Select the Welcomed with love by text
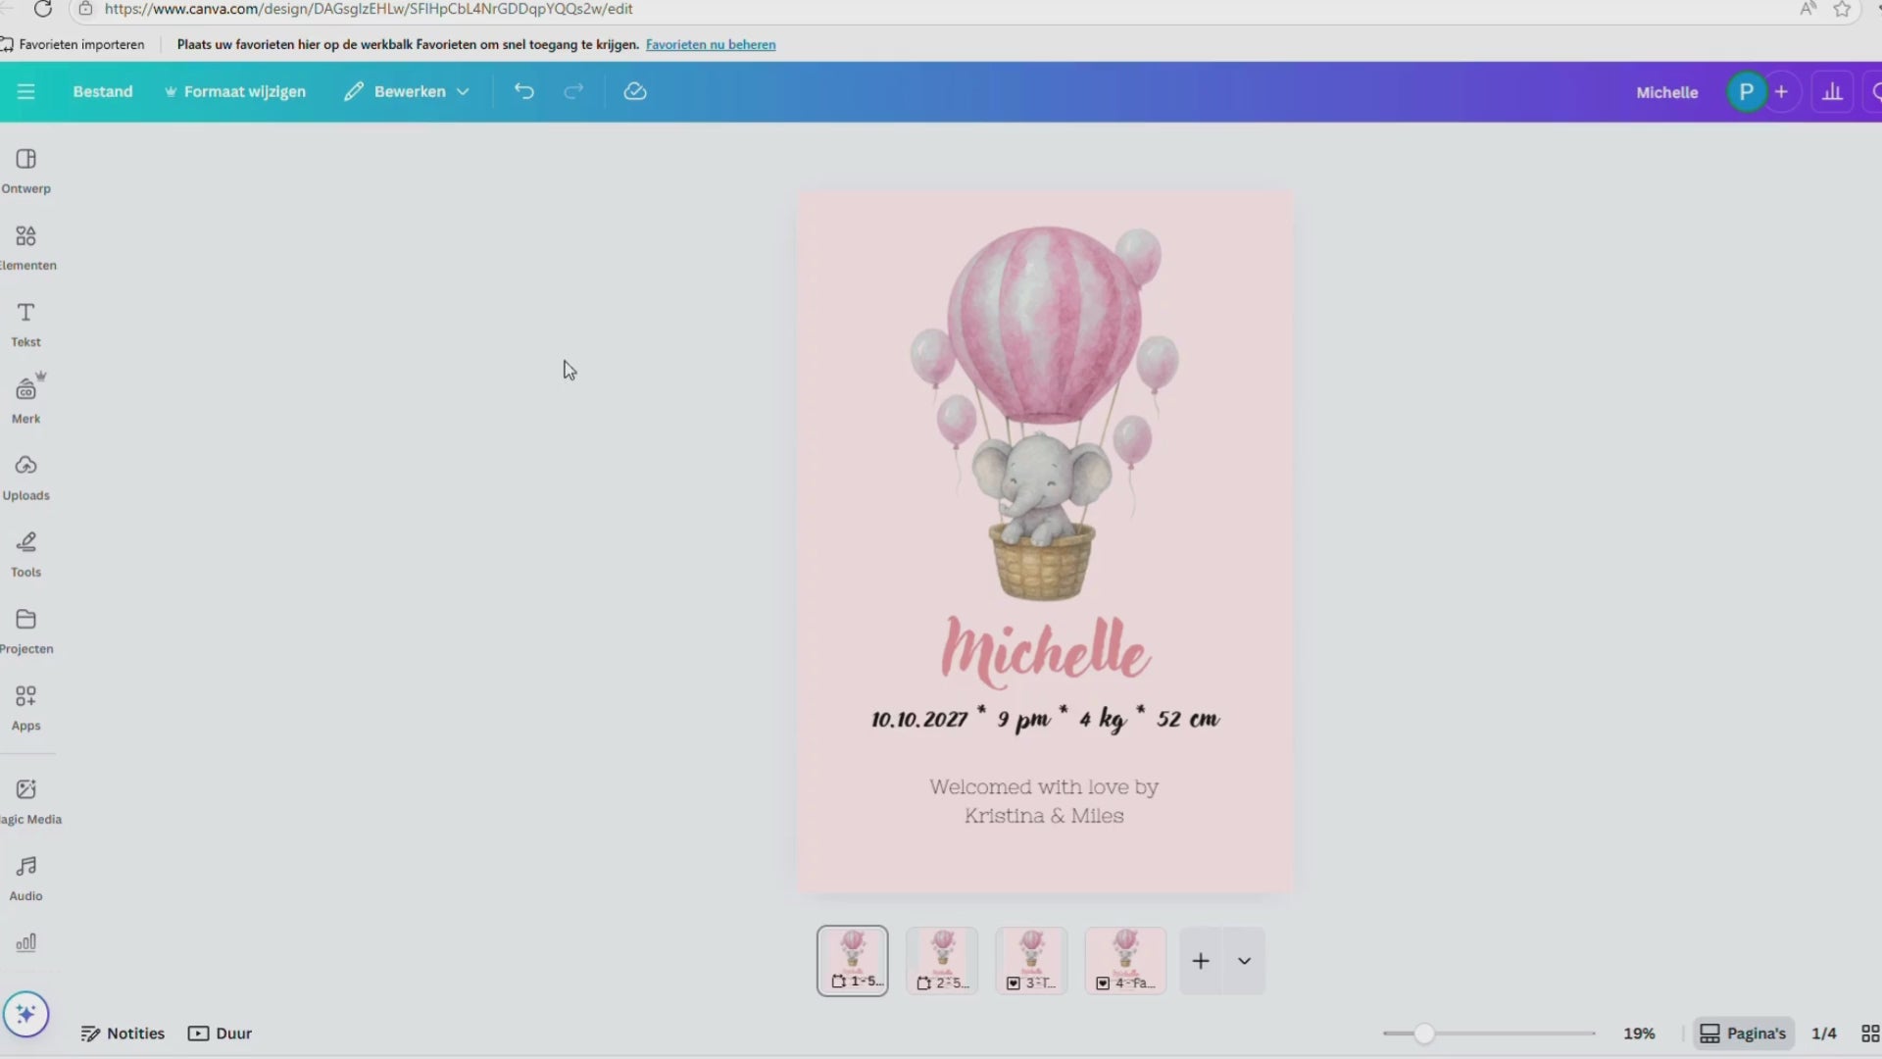This screenshot has width=1882, height=1059. [x=1044, y=801]
